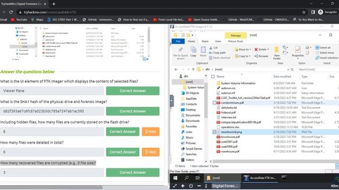Switch to Home ribbon tab
The width and height of the screenshot is (339, 190).
191,41
